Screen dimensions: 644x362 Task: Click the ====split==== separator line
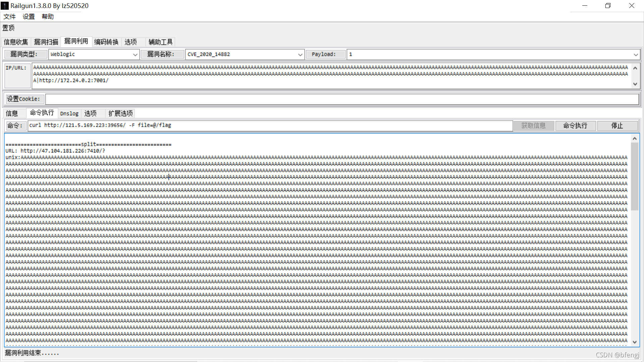(89, 144)
